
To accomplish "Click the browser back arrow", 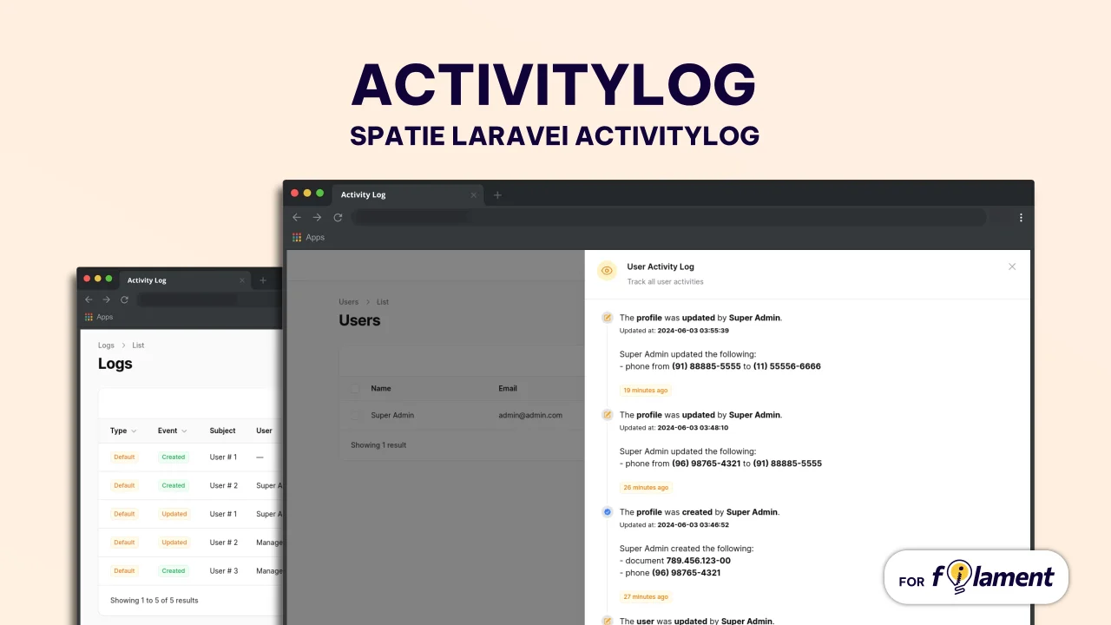I will (297, 217).
